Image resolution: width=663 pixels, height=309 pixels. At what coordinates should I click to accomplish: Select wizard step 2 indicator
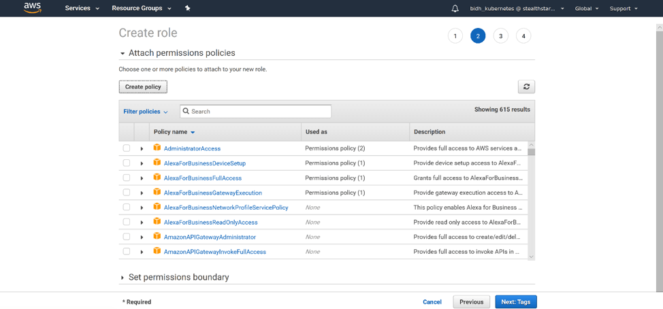pyautogui.click(x=478, y=36)
